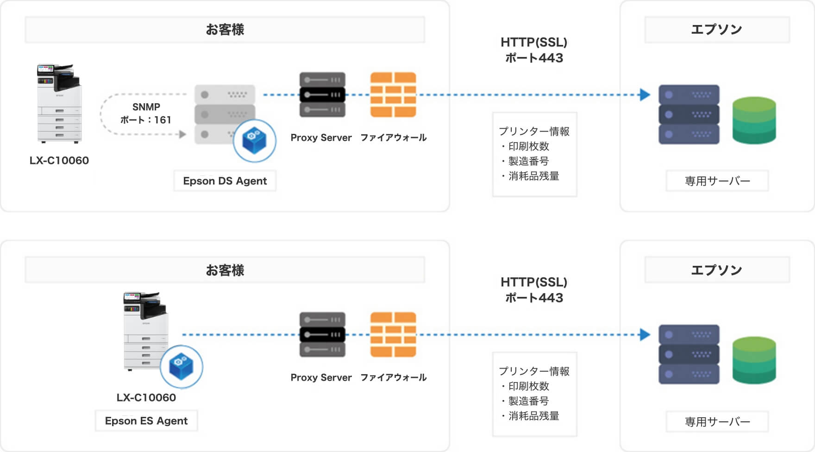Select the エプソン header in the ES Agent diagram
Viewport: 815px width, 452px height.
click(x=717, y=270)
